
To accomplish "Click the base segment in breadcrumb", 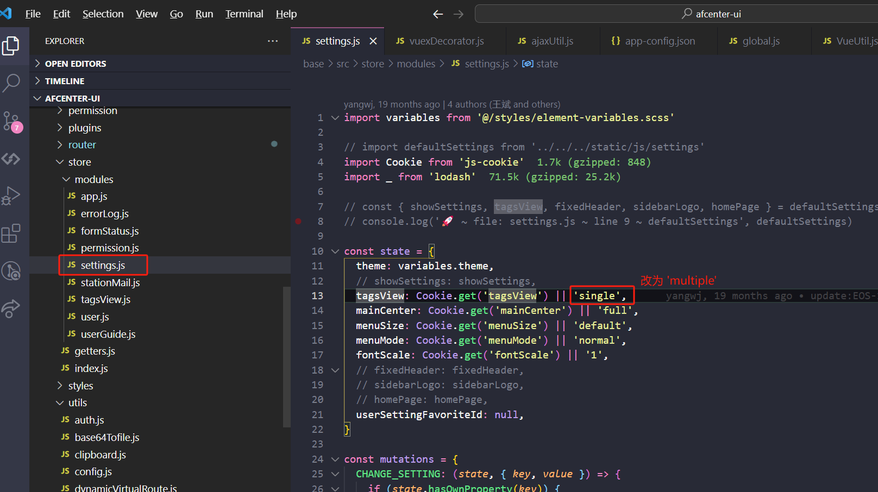I will click(x=313, y=64).
